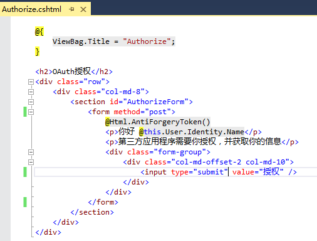Viewport: 317px width, 241px height.
Task: Click the ViewBag.Title = "Authorize" line
Action: tap(113, 41)
